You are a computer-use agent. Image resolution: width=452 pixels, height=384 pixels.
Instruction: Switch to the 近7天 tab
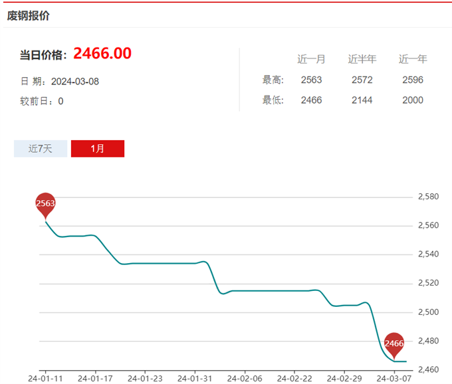41,149
